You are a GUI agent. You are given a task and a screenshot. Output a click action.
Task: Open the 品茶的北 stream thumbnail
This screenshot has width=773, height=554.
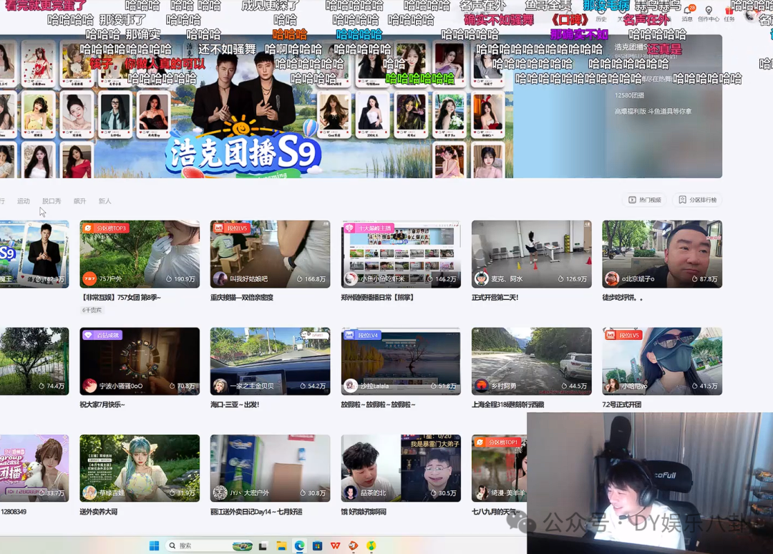pyautogui.click(x=401, y=467)
